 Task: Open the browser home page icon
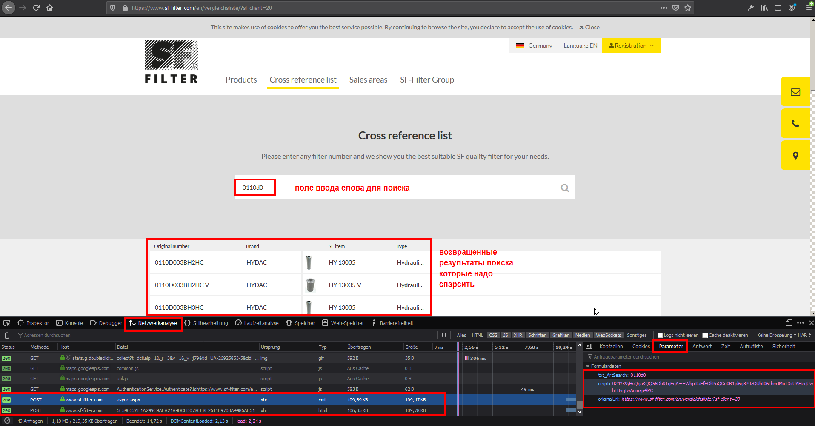(x=50, y=8)
